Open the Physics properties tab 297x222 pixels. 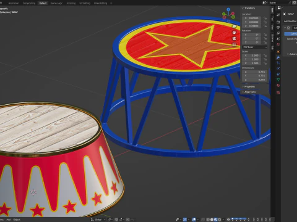pyautogui.click(x=278, y=68)
